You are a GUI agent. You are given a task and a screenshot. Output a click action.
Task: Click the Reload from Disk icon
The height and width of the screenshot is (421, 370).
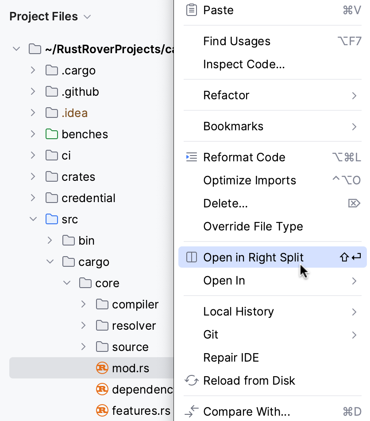[191, 381]
